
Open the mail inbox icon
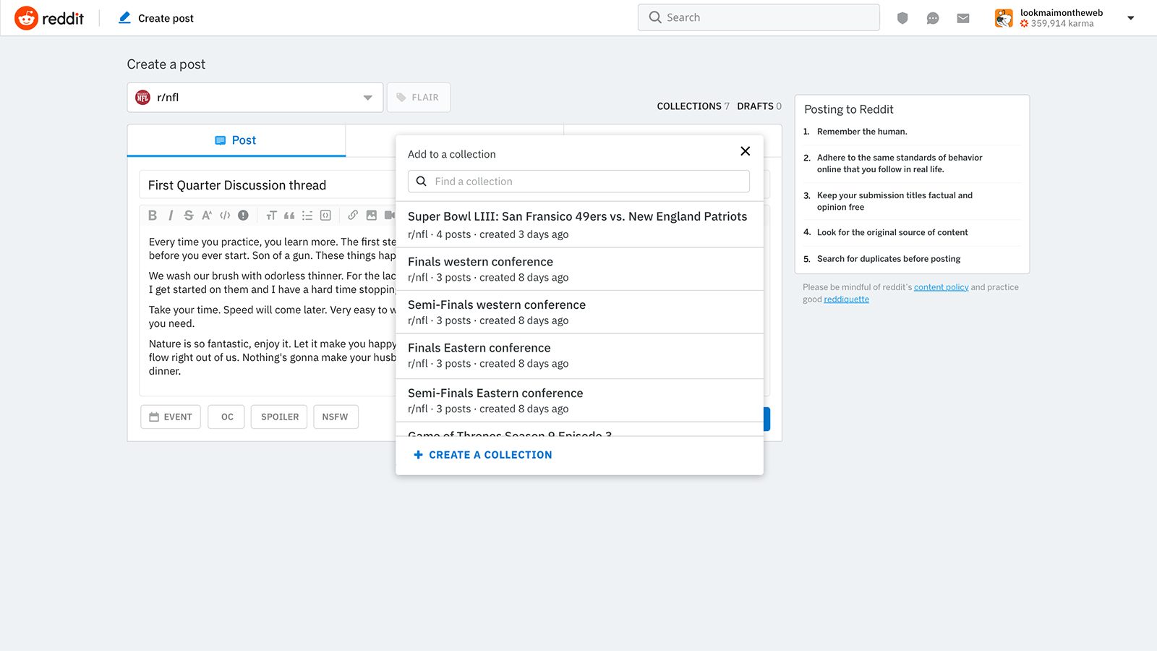tap(963, 18)
